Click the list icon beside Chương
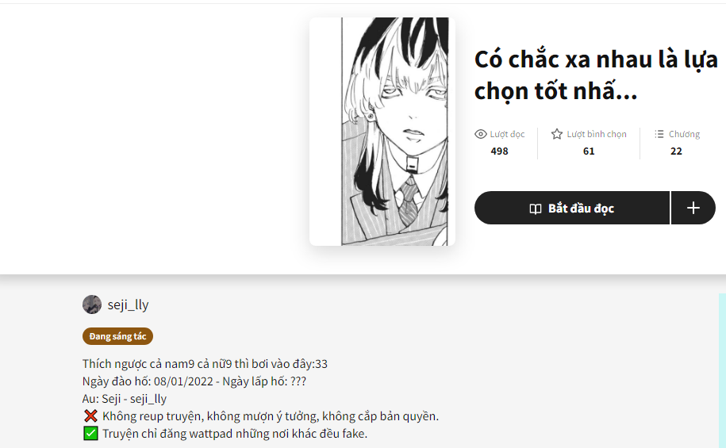This screenshot has width=726, height=448. [659, 134]
